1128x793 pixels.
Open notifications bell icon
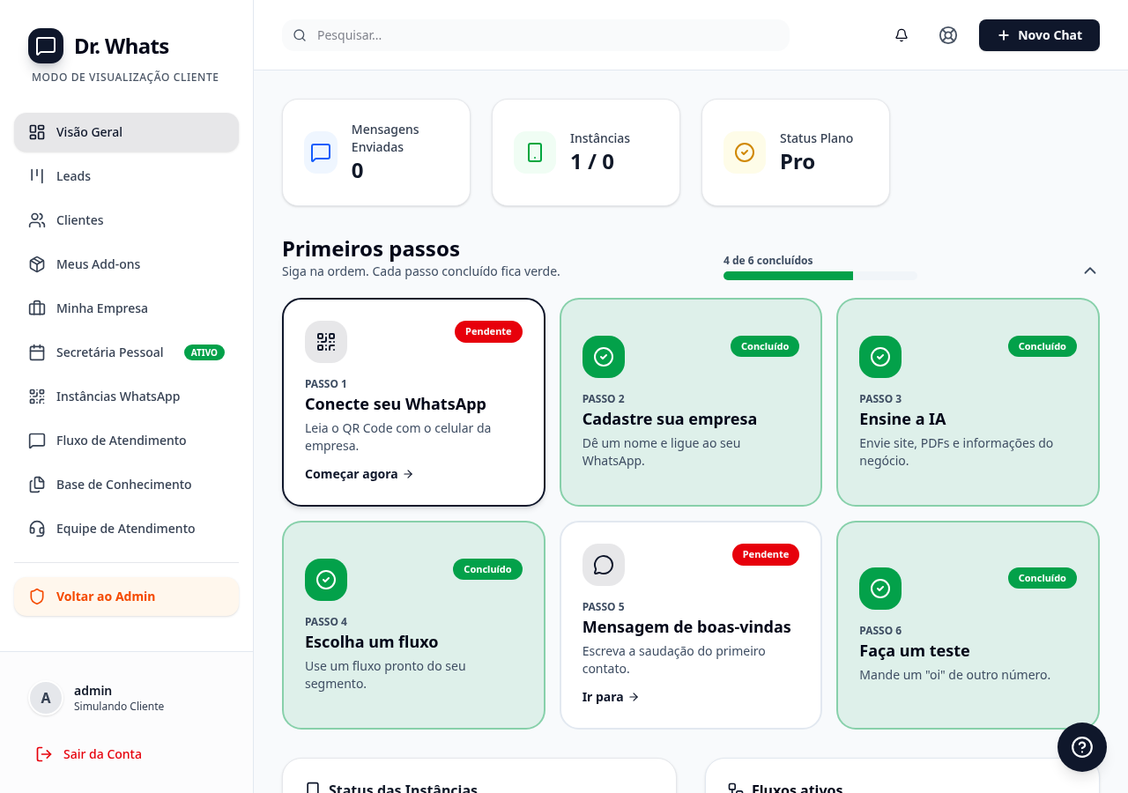click(902, 35)
